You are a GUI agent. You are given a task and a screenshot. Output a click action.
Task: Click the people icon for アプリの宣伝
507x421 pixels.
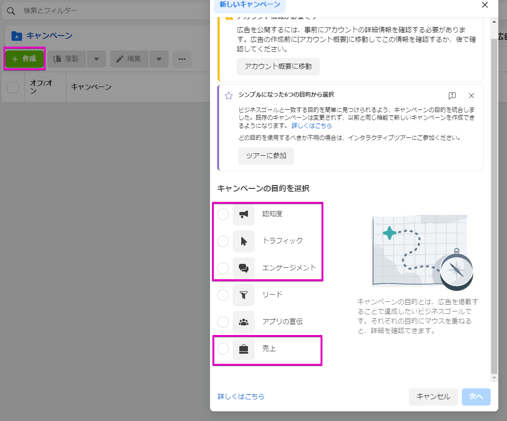244,322
